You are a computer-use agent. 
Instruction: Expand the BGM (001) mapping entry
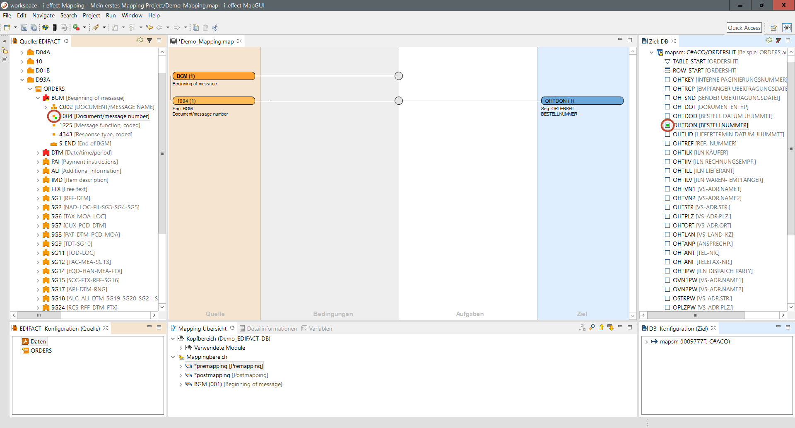[181, 384]
